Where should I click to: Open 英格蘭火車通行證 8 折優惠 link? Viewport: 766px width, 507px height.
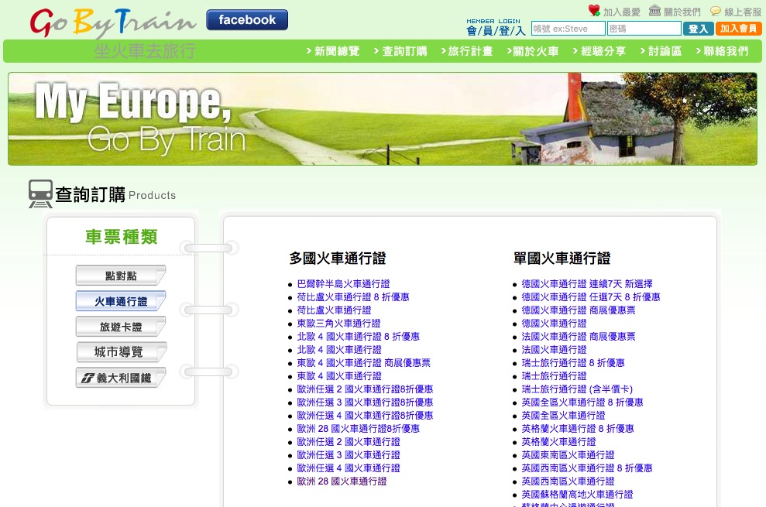pyautogui.click(x=578, y=429)
